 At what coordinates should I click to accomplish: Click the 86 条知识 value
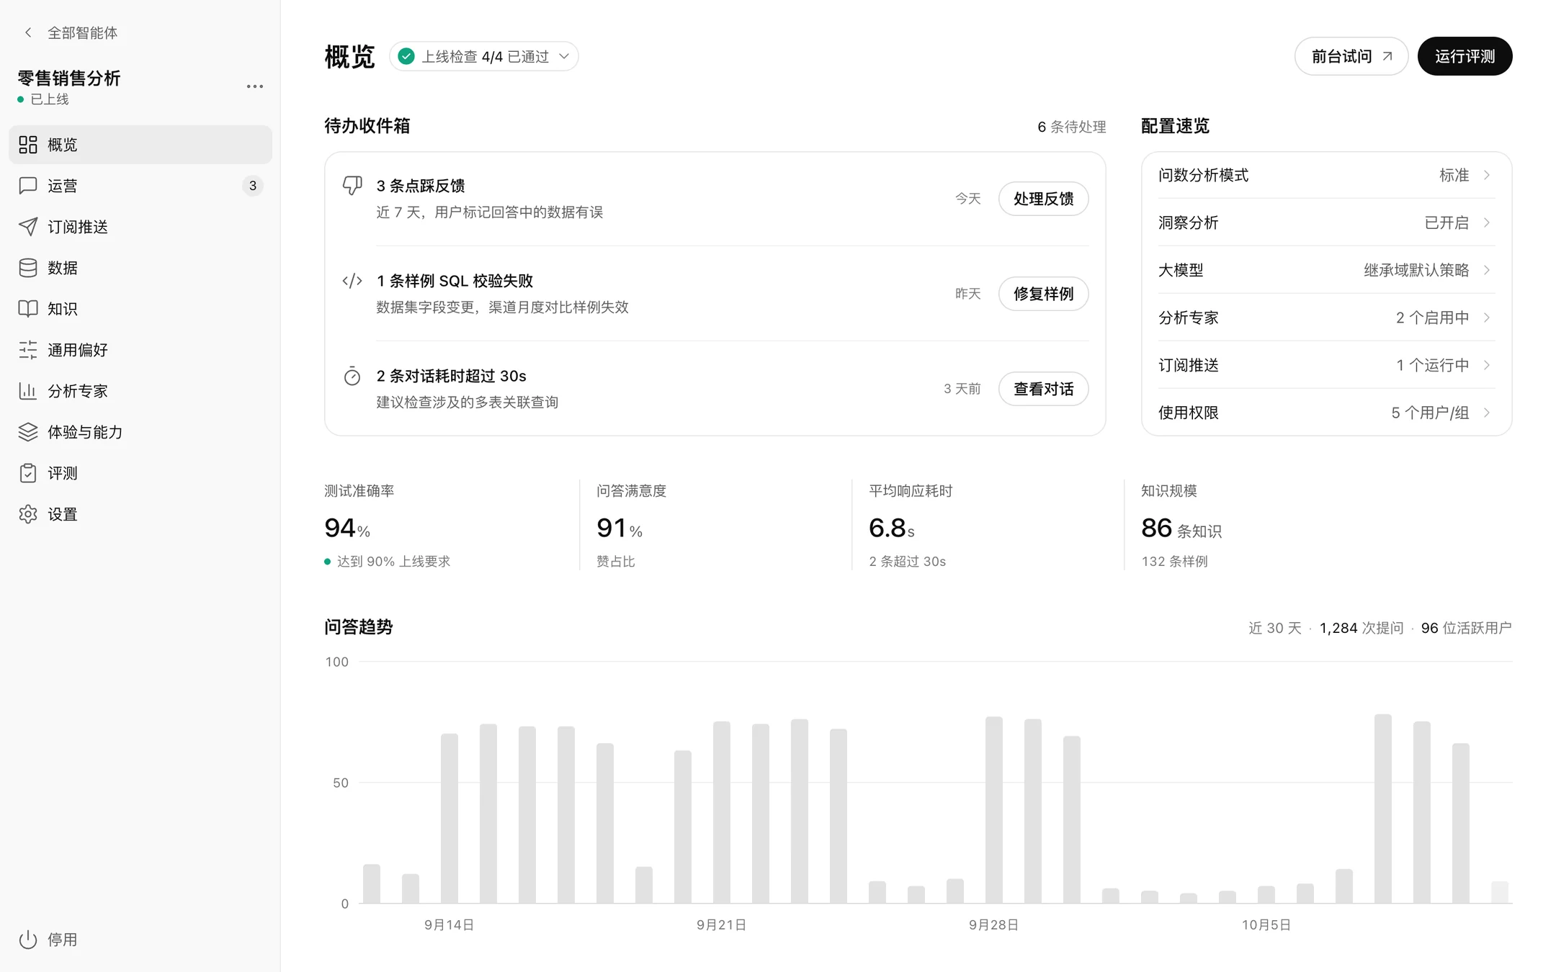pos(1181,528)
